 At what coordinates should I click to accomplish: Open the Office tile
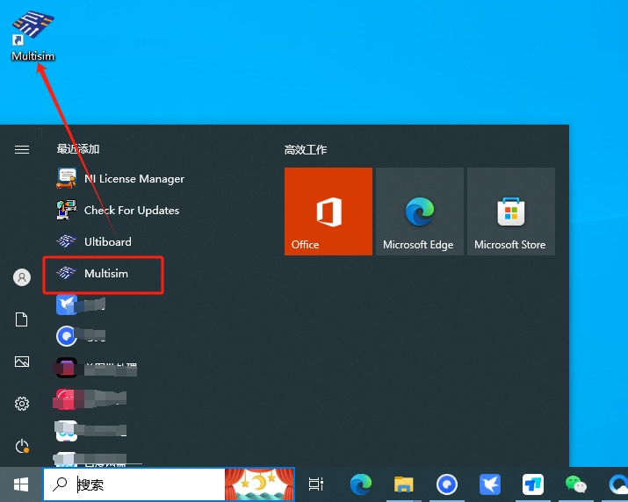328,212
